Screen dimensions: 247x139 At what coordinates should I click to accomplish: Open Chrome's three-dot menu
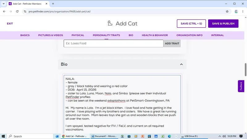click(x=243, y=11)
